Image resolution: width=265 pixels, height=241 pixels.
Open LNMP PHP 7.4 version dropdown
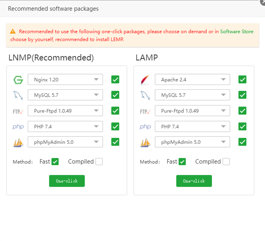pyautogui.click(x=65, y=127)
